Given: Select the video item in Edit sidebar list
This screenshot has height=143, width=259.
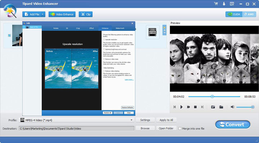Looking at the screenshot, I should (x=32, y=27).
